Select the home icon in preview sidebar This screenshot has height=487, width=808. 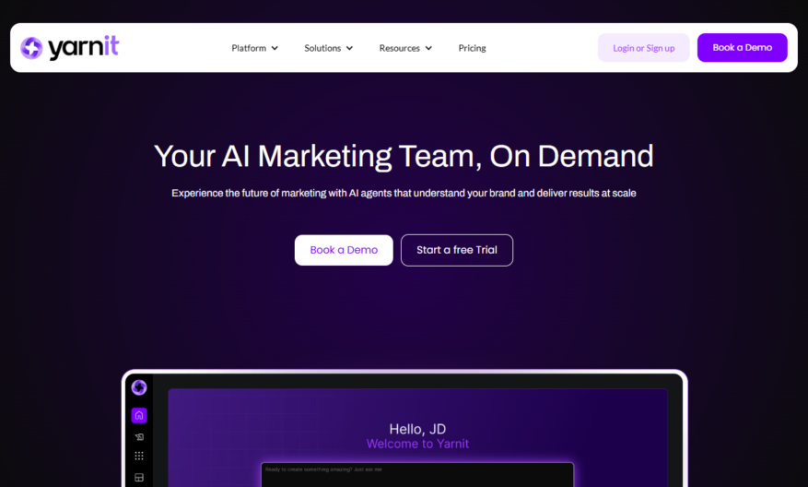(x=139, y=415)
